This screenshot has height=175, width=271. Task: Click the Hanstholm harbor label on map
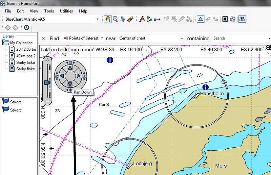[x=212, y=94]
